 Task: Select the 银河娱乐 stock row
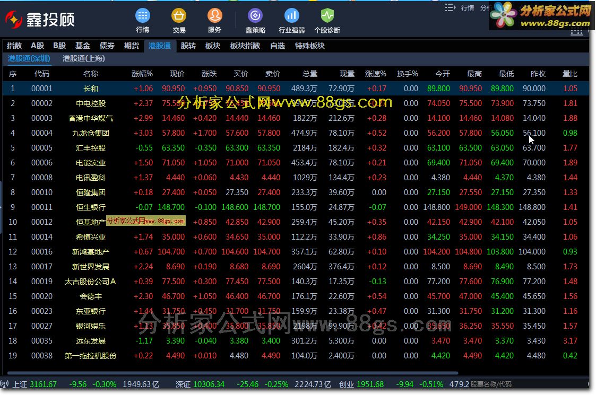click(x=296, y=326)
